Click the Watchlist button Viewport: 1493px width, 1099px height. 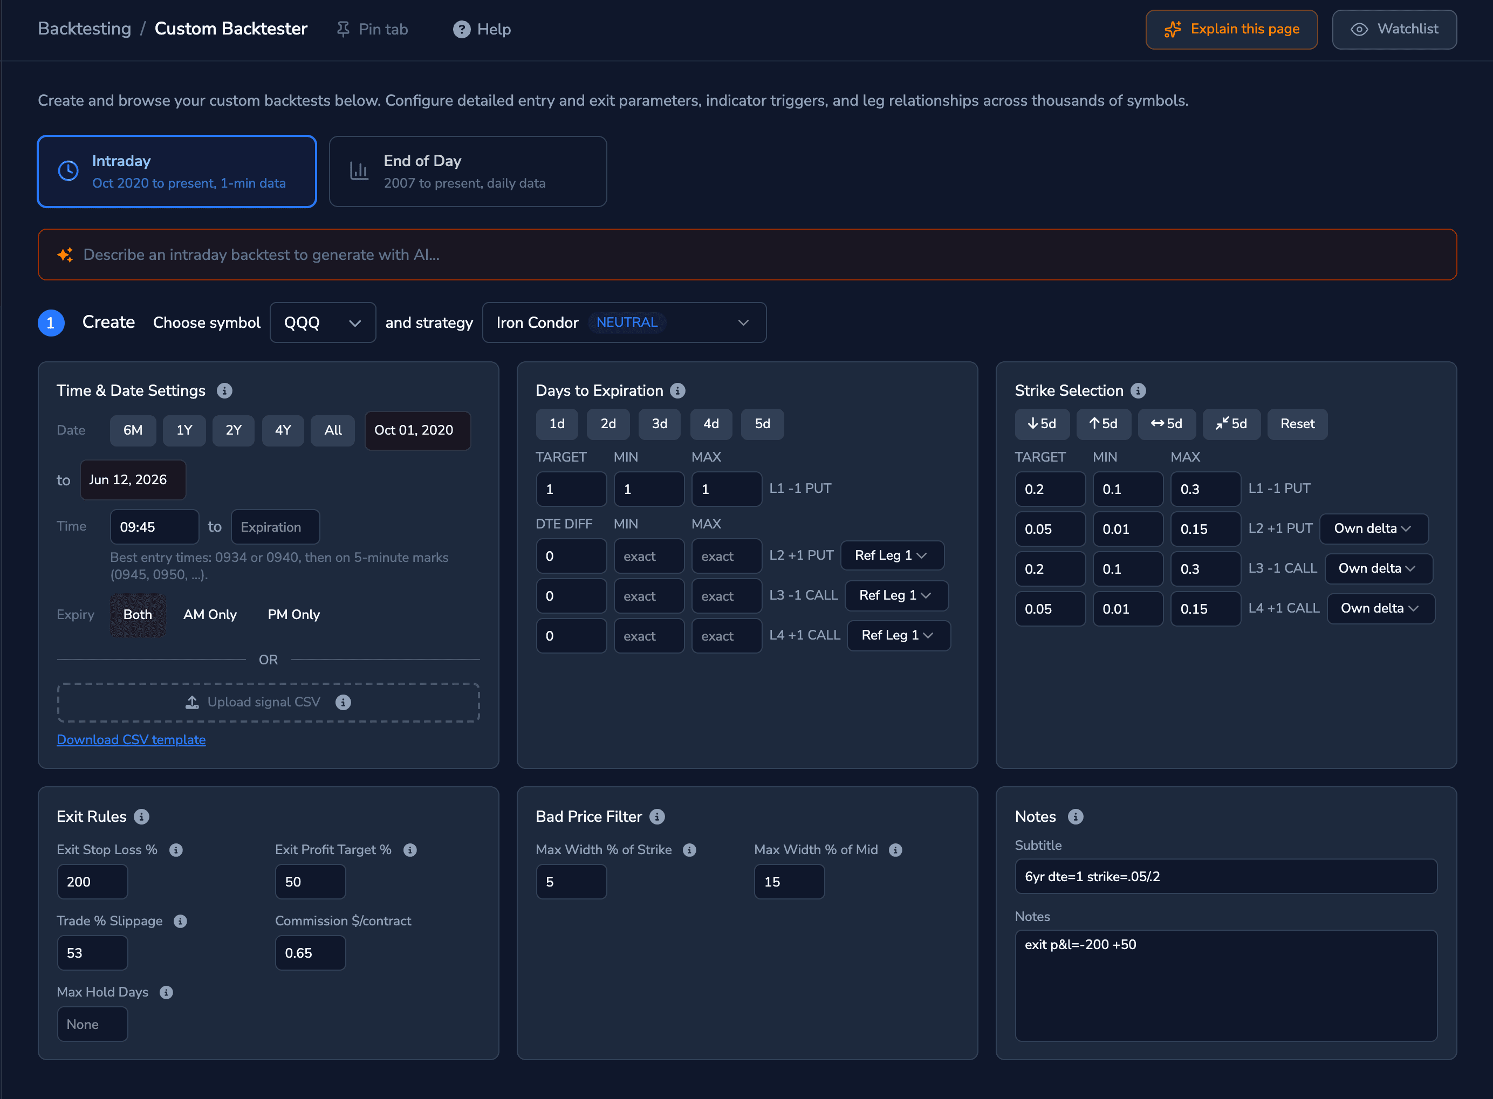tap(1394, 29)
